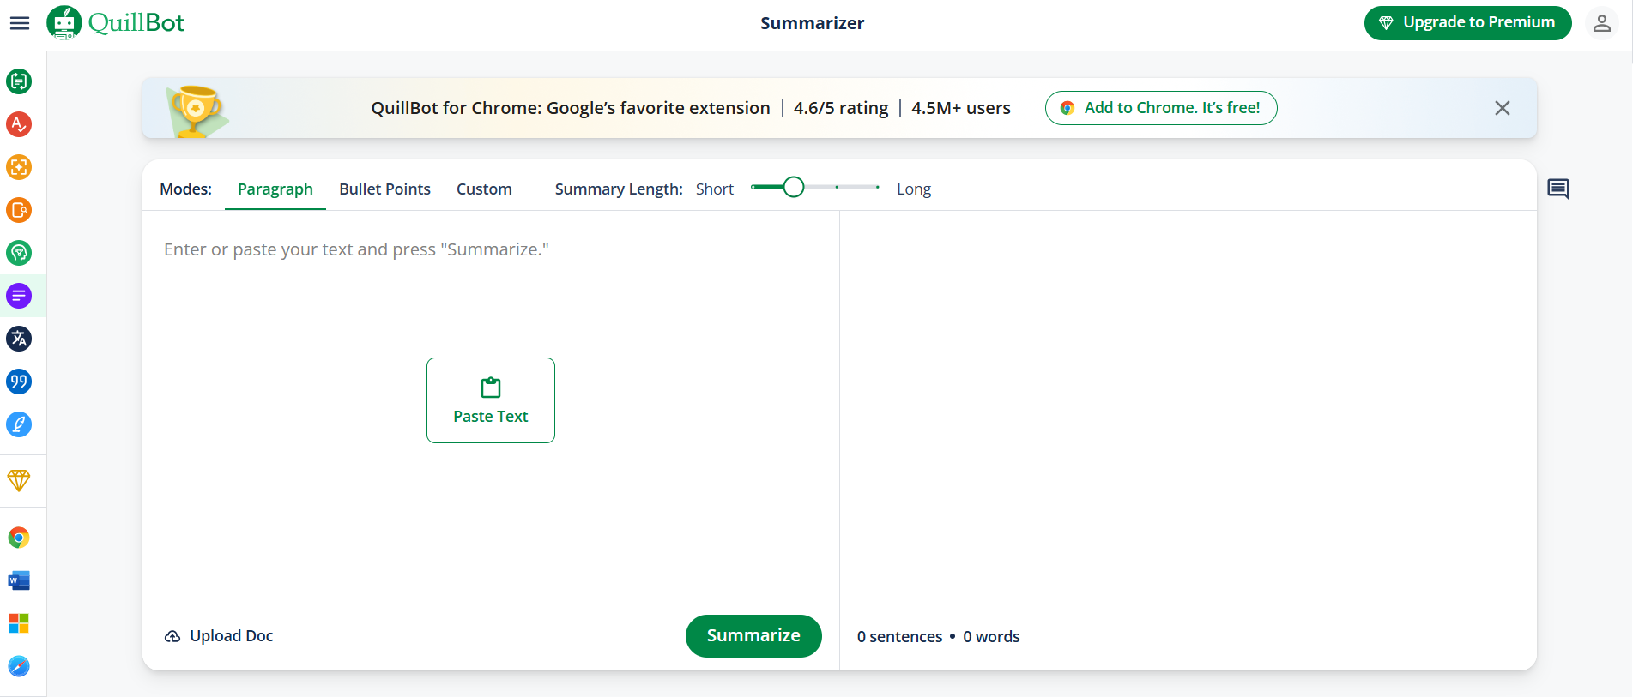Image resolution: width=1633 pixels, height=697 pixels.
Task: Open the feedback chat icon
Action: click(1558, 189)
